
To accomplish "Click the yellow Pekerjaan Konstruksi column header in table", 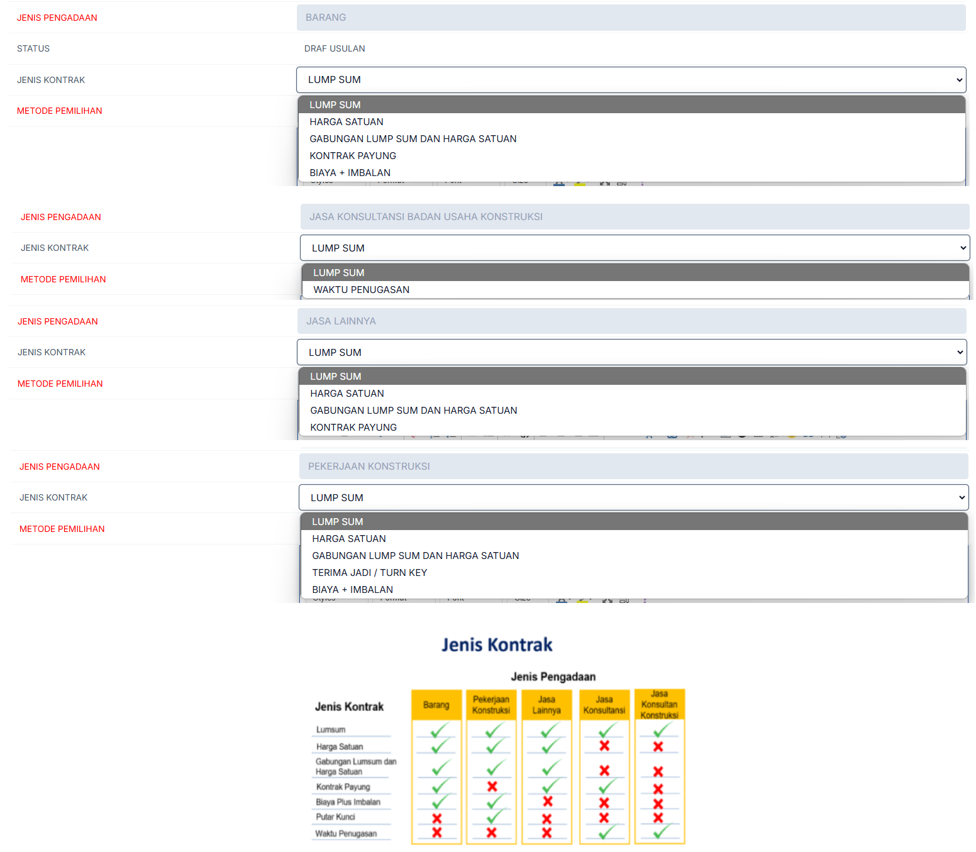I will [x=491, y=705].
